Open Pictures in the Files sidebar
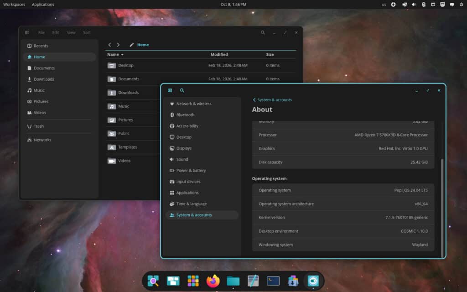The image size is (467, 292). point(60,102)
